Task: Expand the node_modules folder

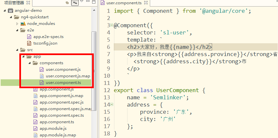Action: point(17,24)
